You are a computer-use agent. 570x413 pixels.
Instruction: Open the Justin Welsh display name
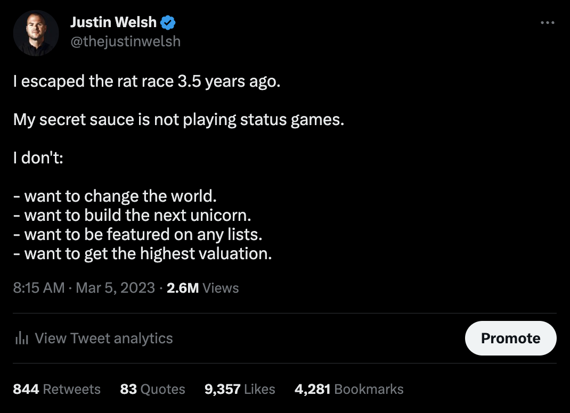click(x=113, y=22)
